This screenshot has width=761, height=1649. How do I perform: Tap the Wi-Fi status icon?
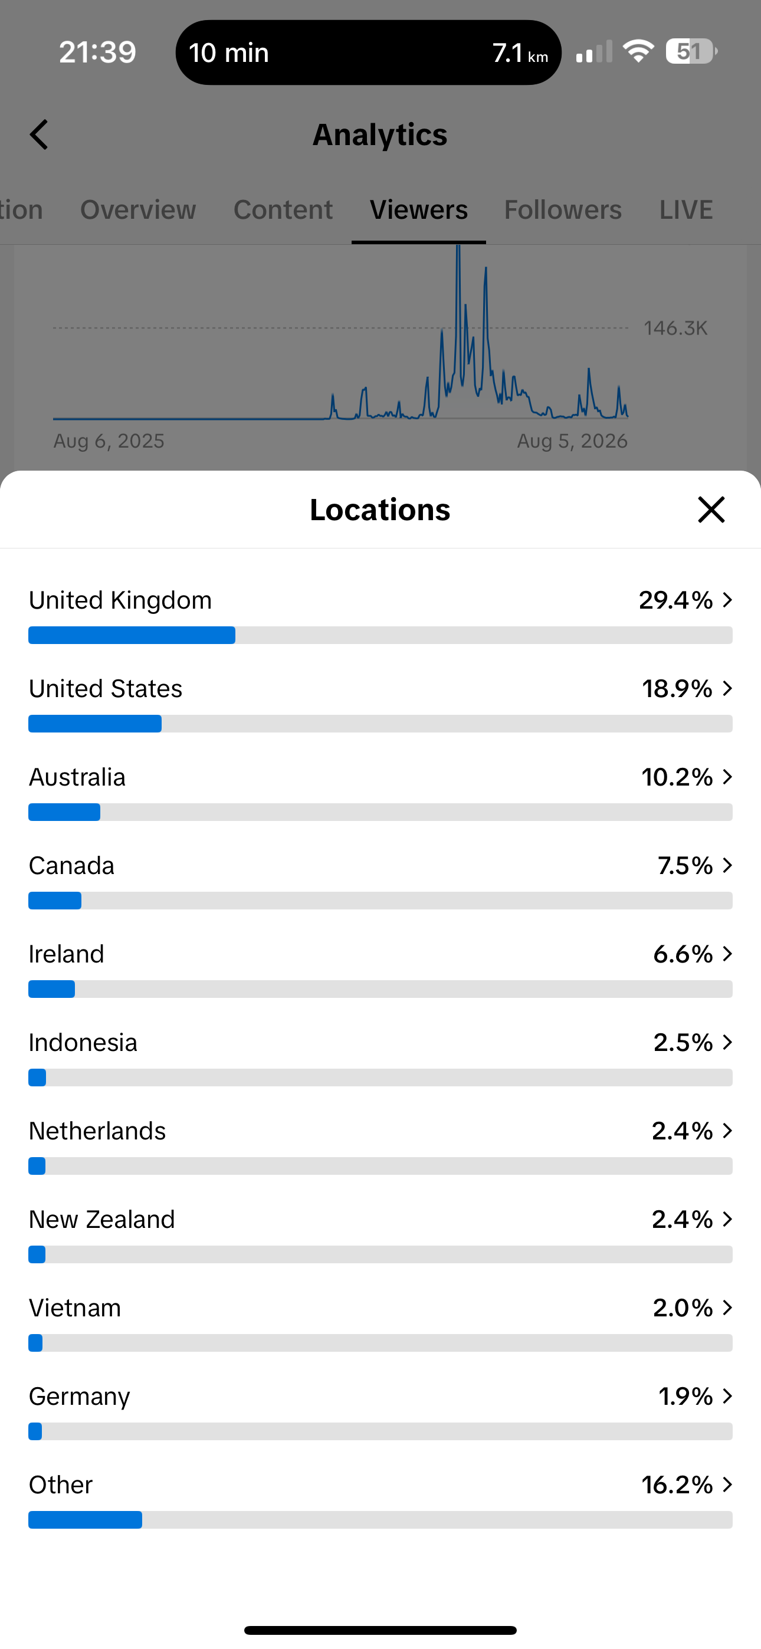(639, 51)
